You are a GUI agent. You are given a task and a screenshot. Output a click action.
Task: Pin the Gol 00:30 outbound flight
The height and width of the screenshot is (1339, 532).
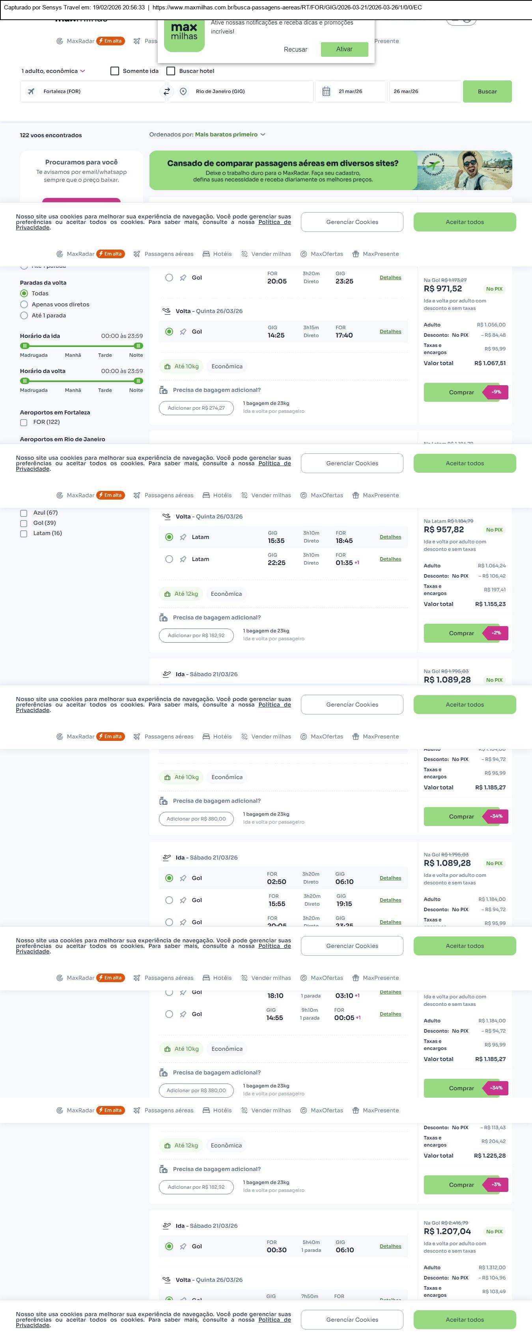coord(183,1246)
